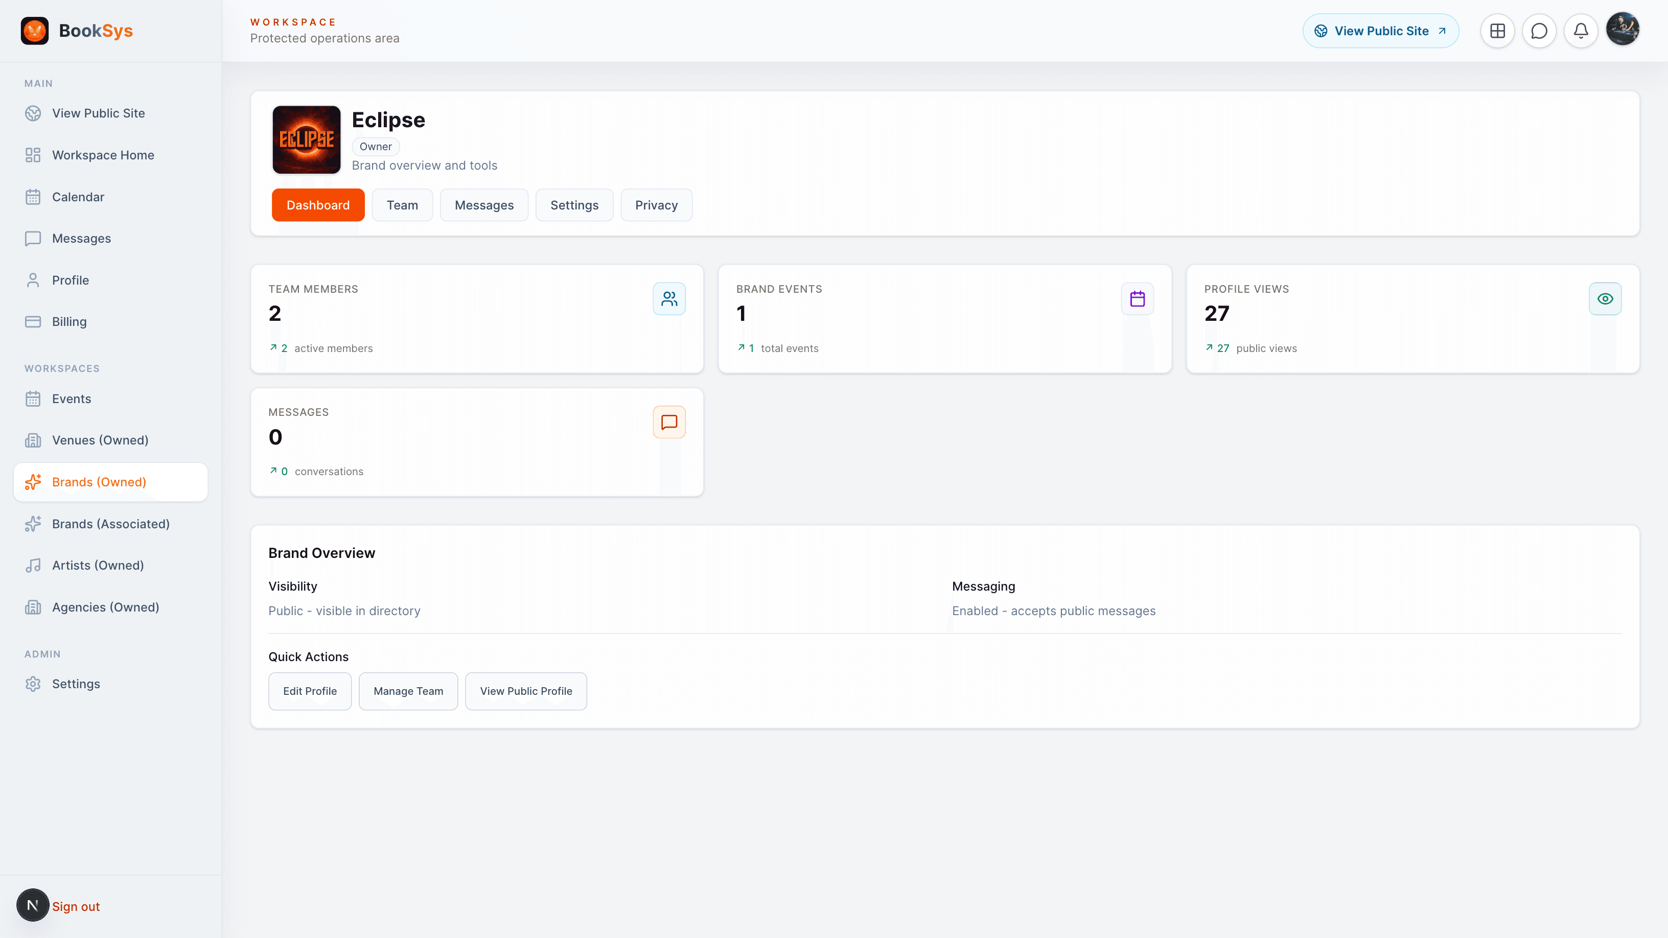Click "Brand overview and tools" subtitle
The height and width of the screenshot is (938, 1668).
point(424,166)
